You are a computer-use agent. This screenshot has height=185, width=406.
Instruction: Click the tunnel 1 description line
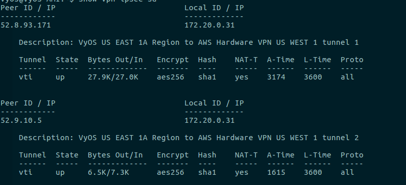click(x=189, y=43)
